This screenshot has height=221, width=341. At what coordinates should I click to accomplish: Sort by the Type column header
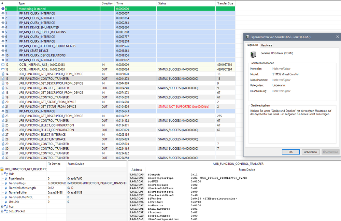(x=58, y=3)
